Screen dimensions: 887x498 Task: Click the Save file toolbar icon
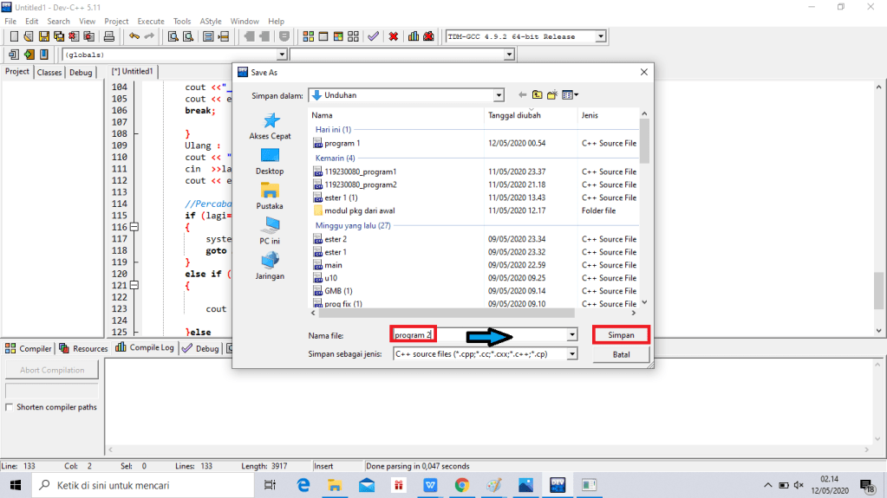click(44, 36)
